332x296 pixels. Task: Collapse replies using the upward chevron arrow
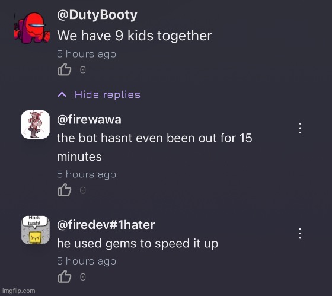pyautogui.click(x=62, y=94)
